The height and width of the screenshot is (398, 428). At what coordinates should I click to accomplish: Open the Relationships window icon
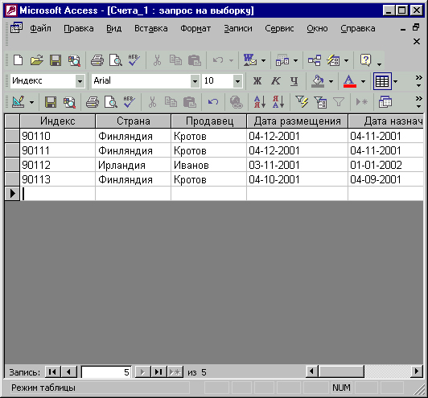tap(315, 60)
